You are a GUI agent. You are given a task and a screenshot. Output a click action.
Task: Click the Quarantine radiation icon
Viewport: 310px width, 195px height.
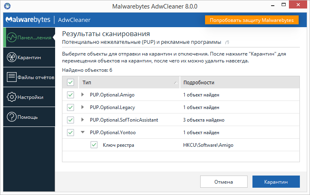[x=11, y=58]
